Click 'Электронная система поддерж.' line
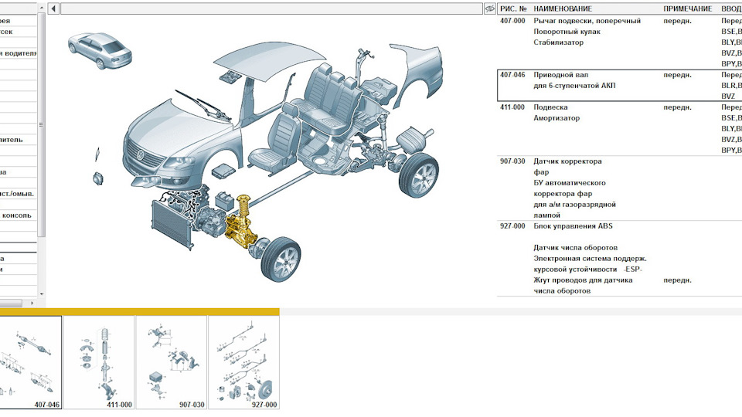The image size is (742, 417). point(590,259)
